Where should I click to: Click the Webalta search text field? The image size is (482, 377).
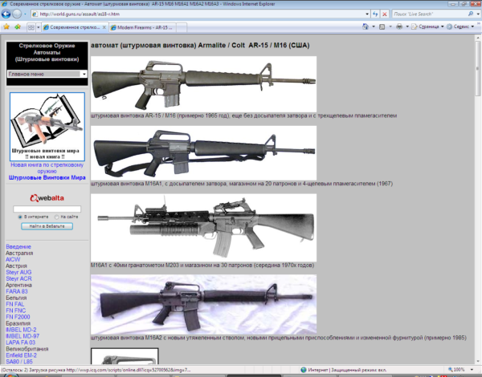47,209
